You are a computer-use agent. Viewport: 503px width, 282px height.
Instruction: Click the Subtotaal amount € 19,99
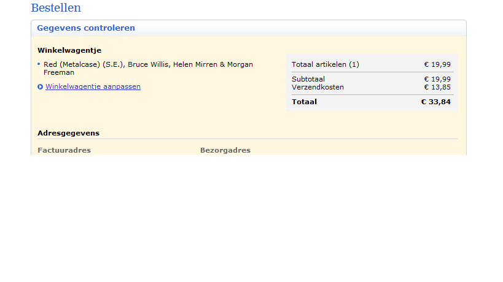(x=437, y=79)
